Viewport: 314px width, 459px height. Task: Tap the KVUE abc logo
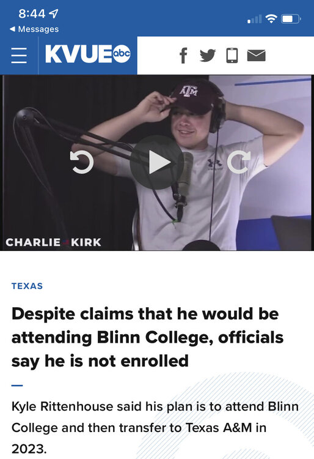click(x=87, y=54)
